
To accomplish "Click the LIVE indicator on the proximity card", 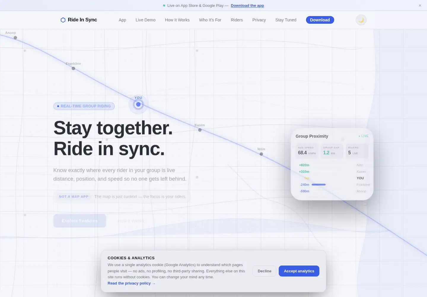I will [x=364, y=136].
